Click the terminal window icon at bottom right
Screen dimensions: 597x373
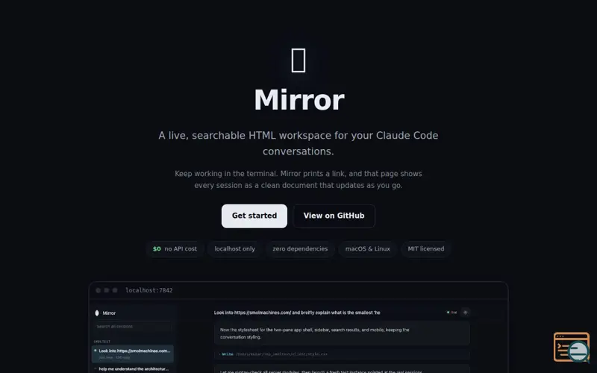coord(571,347)
